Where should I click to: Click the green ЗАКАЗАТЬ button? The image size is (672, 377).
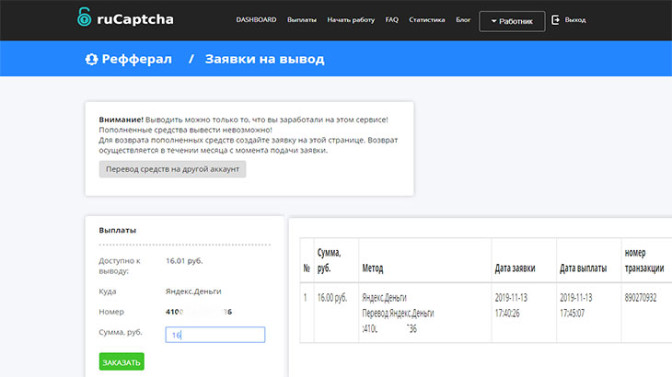click(122, 361)
